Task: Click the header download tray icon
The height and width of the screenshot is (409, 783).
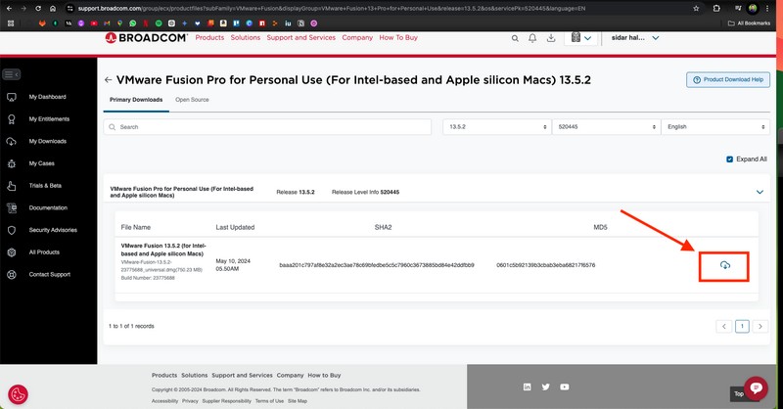Action: point(551,38)
